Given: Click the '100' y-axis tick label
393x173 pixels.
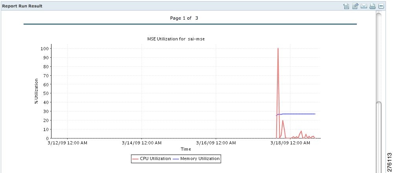Looking at the screenshot, I should tap(44, 49).
